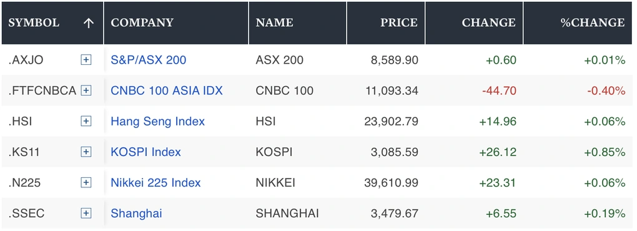637x231 pixels.
Task: Open the Hang Seng Index link
Action: [157, 121]
